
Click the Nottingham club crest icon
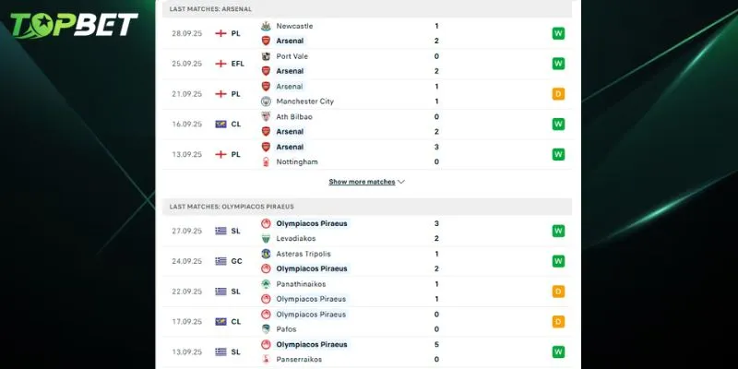click(x=266, y=161)
